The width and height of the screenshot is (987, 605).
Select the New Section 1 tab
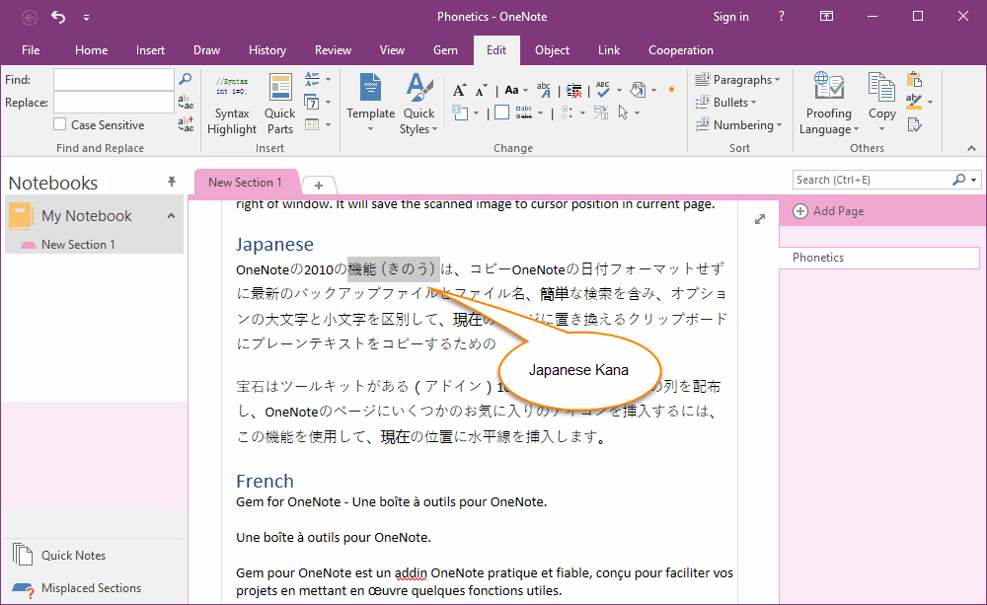(x=246, y=182)
